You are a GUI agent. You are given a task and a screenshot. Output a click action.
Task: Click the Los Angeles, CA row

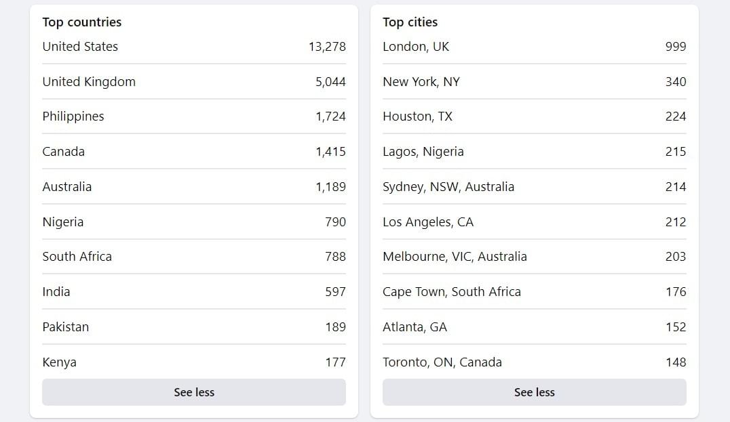534,221
